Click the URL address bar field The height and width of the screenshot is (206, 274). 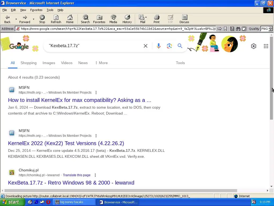coord(116,29)
